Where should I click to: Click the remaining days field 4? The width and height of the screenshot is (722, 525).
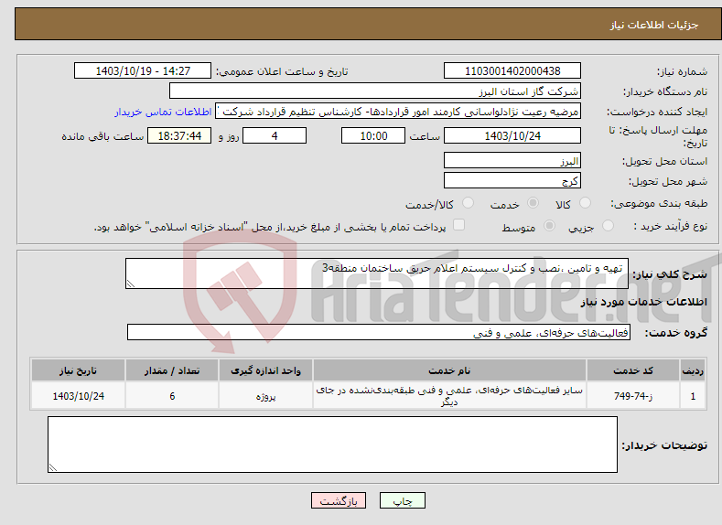point(275,135)
